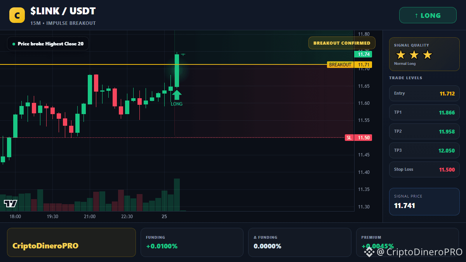Screen dimensions: 466x262
Task: Click the Premium +0.0045% card
Action: click(407, 242)
